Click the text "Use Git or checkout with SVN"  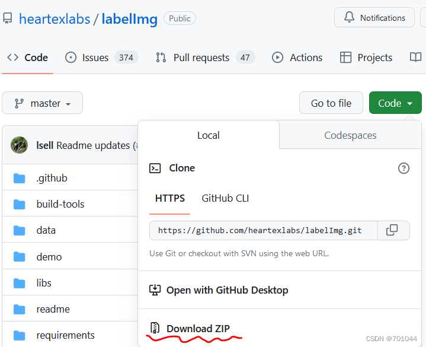pyautogui.click(x=203, y=253)
